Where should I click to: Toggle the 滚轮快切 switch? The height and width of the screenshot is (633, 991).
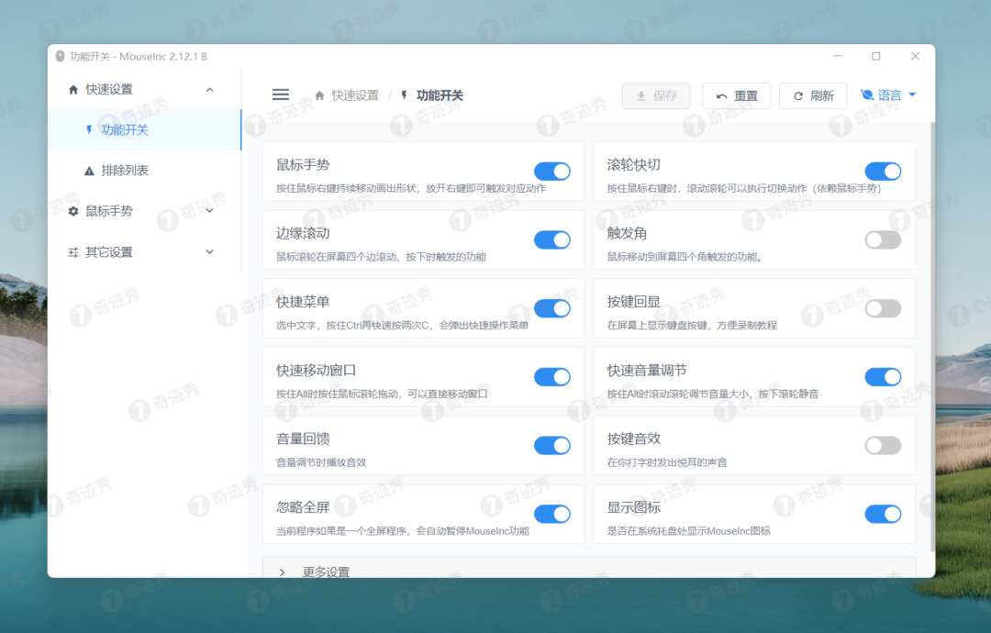click(883, 172)
